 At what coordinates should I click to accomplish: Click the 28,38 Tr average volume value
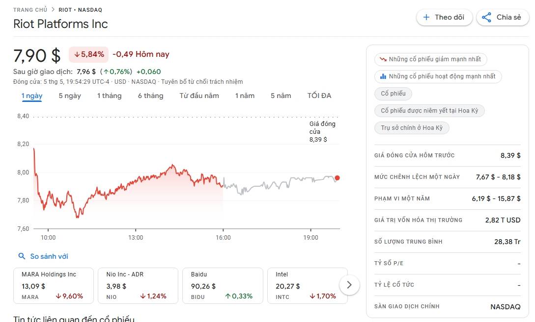pos(507,242)
